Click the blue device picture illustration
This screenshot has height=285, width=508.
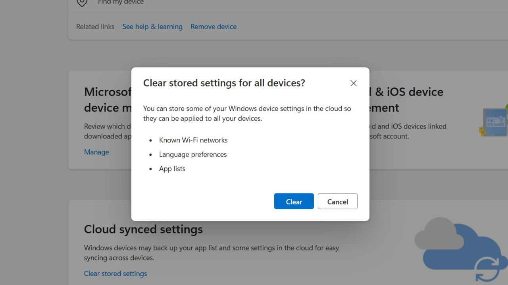tap(496, 122)
